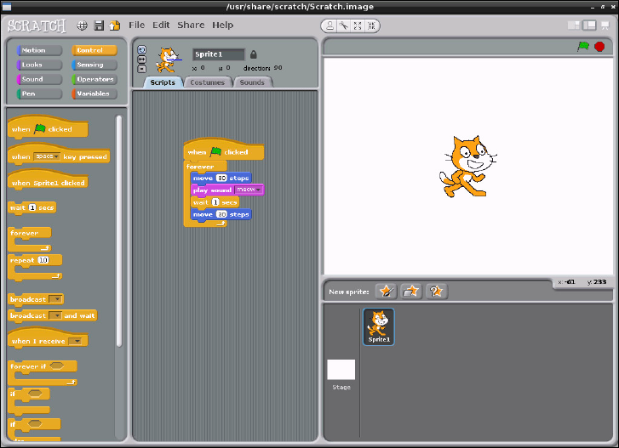Viewport: 619px width, 448px height.
Task: Open space key dropdown in palette
Action: 47,156
